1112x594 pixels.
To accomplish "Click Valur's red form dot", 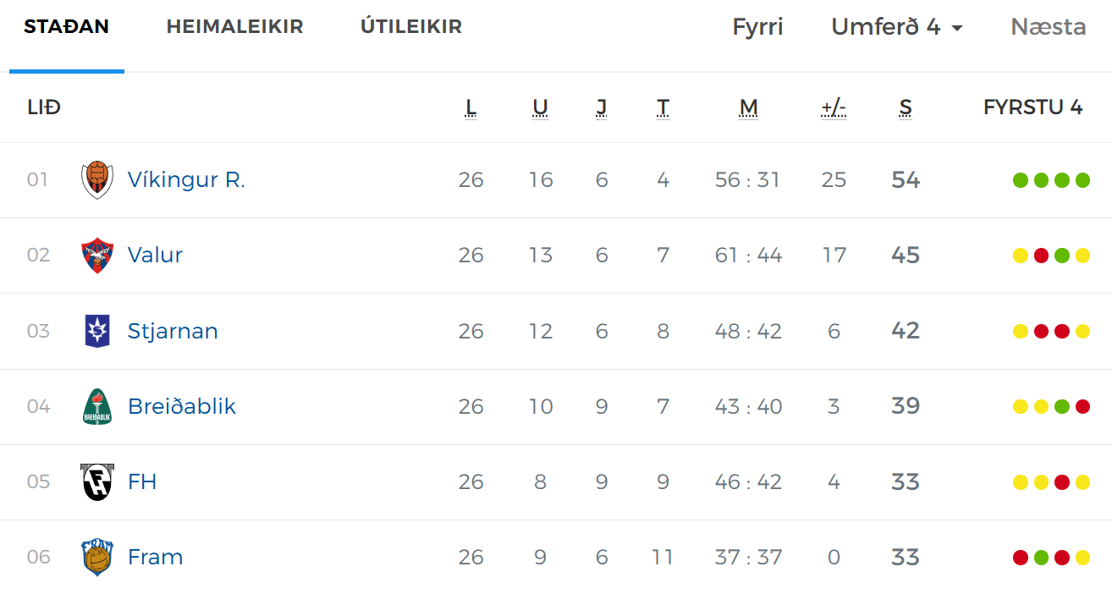I will tap(1041, 256).
